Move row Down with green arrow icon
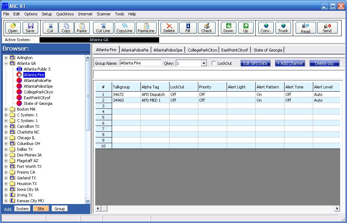This screenshot has height=223, width=347. pos(228,28)
